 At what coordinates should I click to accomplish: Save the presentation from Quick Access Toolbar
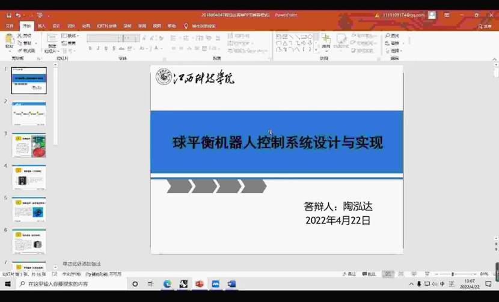pyautogui.click(x=9, y=15)
